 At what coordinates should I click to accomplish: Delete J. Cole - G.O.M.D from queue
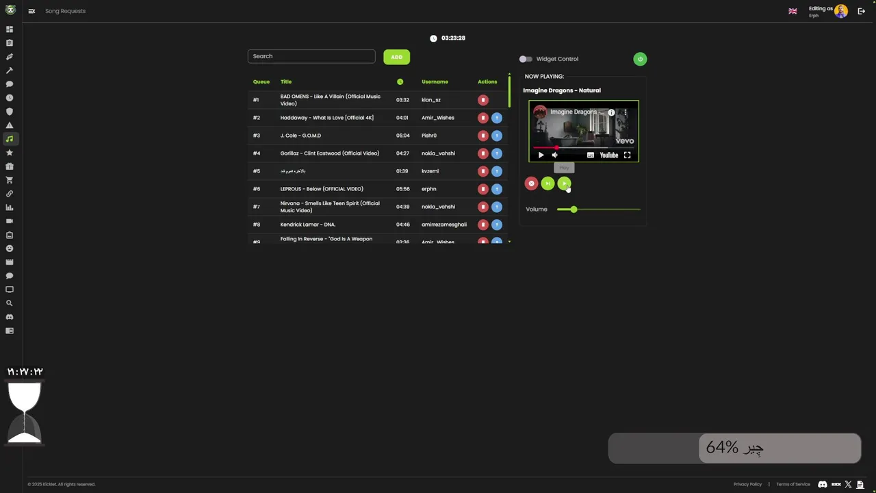coord(483,136)
